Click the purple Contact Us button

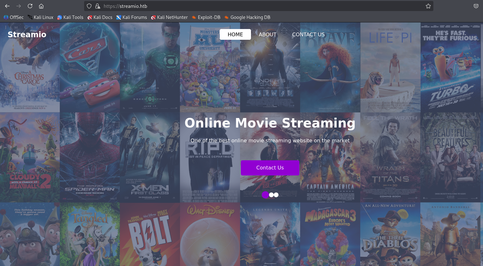(x=270, y=168)
